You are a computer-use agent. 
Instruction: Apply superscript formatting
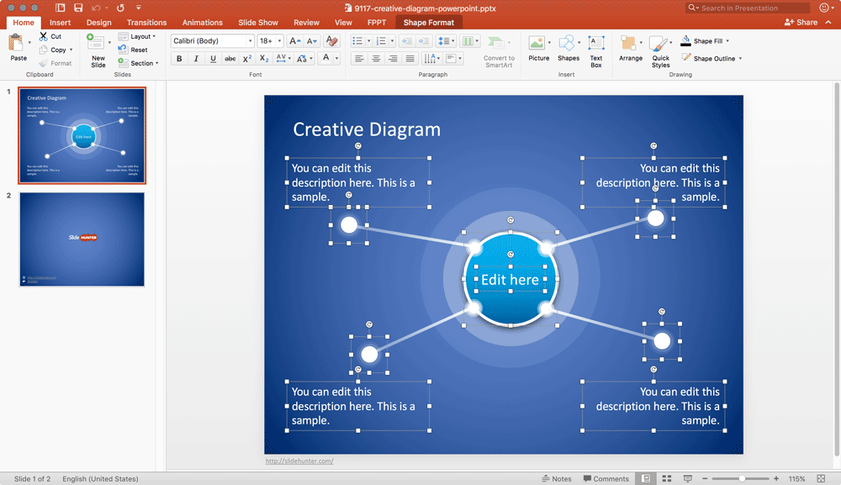[x=246, y=58]
